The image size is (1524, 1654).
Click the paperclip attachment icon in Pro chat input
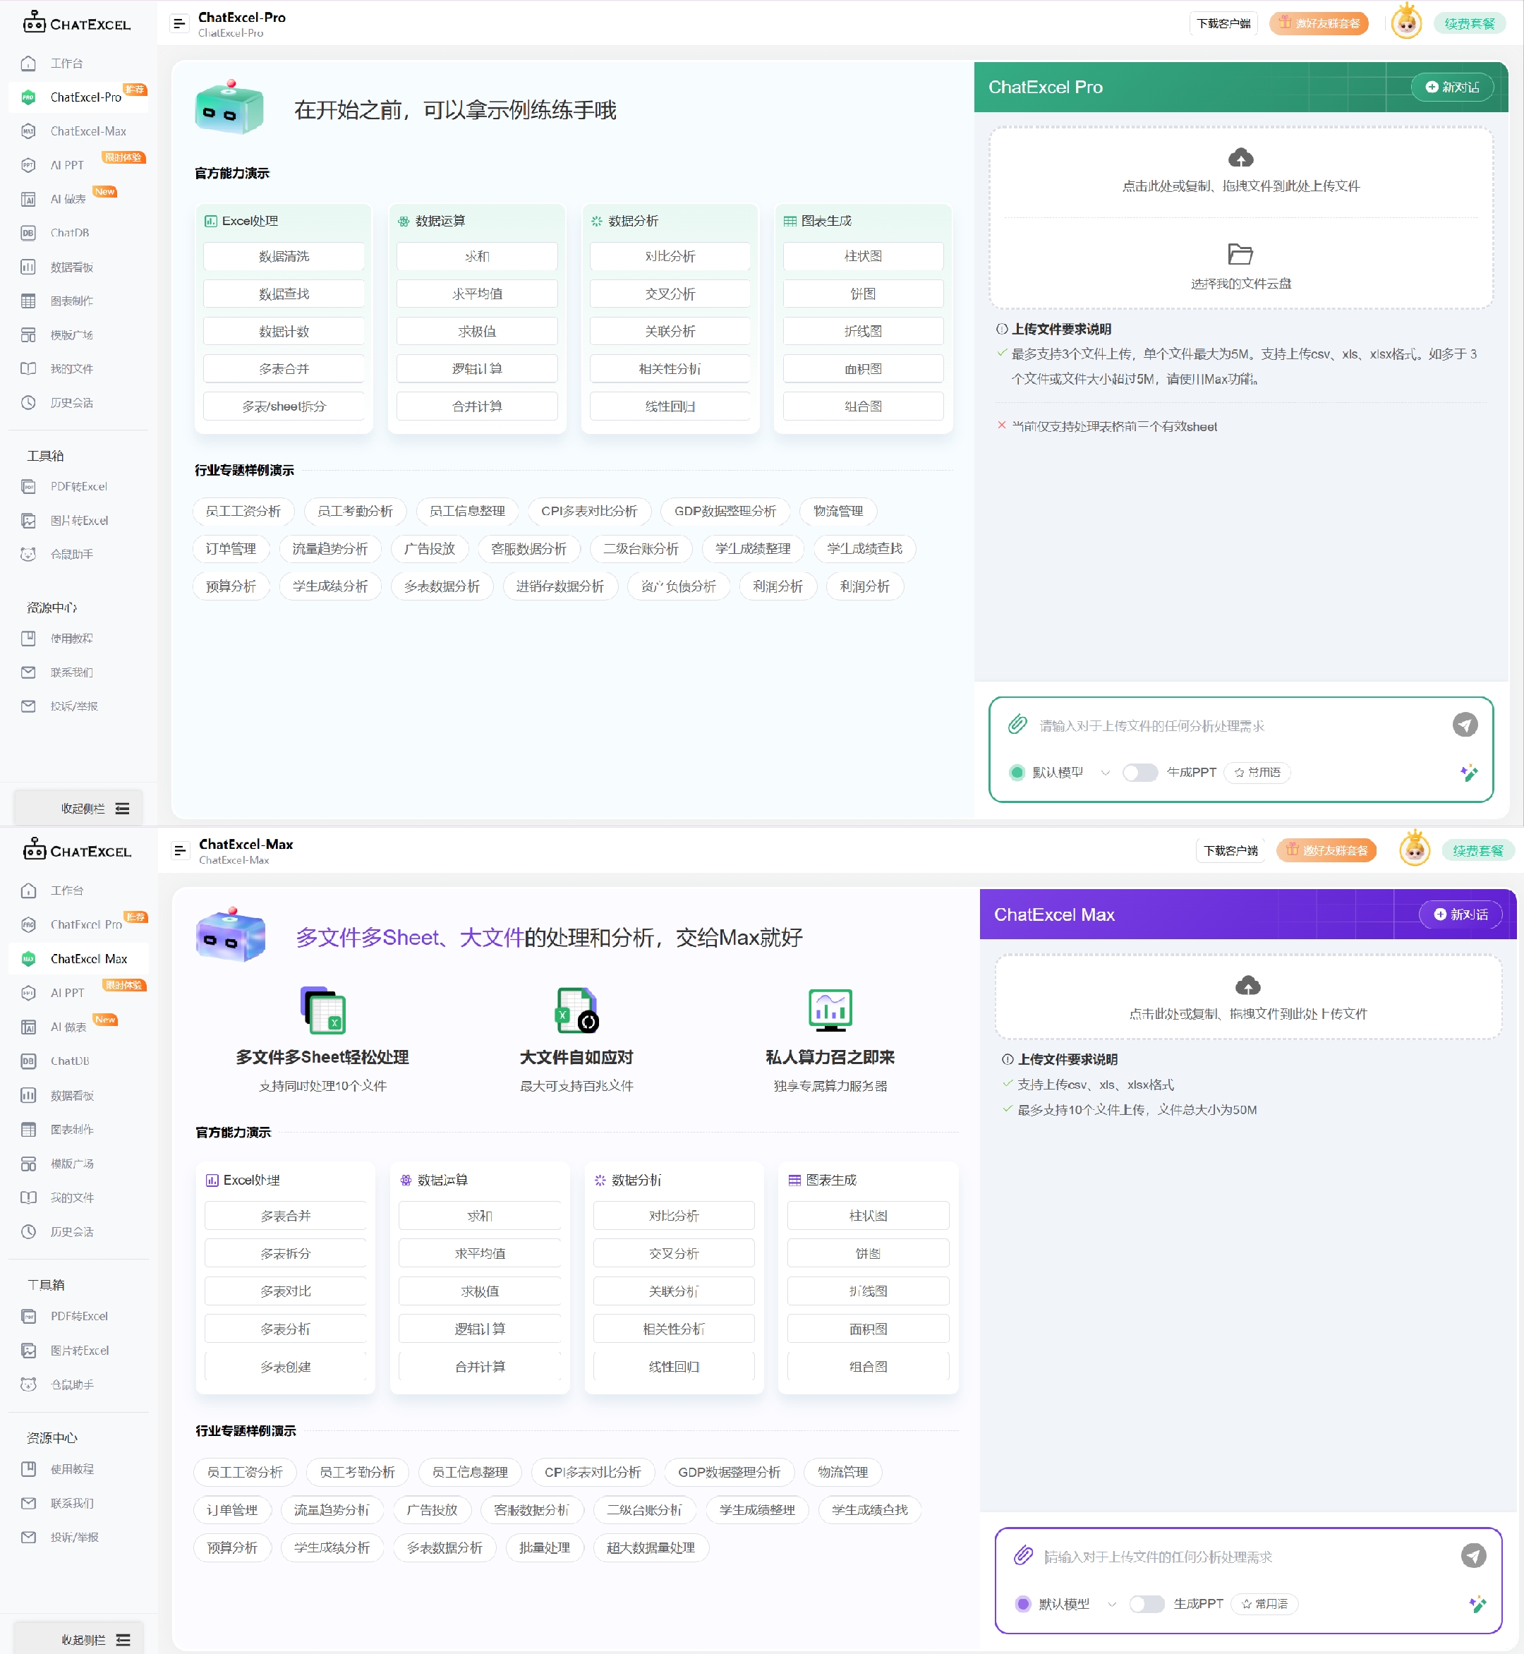[x=1017, y=725]
